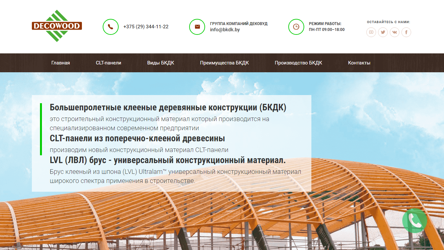Open the Twitter social icon
This screenshot has width=444, height=250.
[383, 32]
